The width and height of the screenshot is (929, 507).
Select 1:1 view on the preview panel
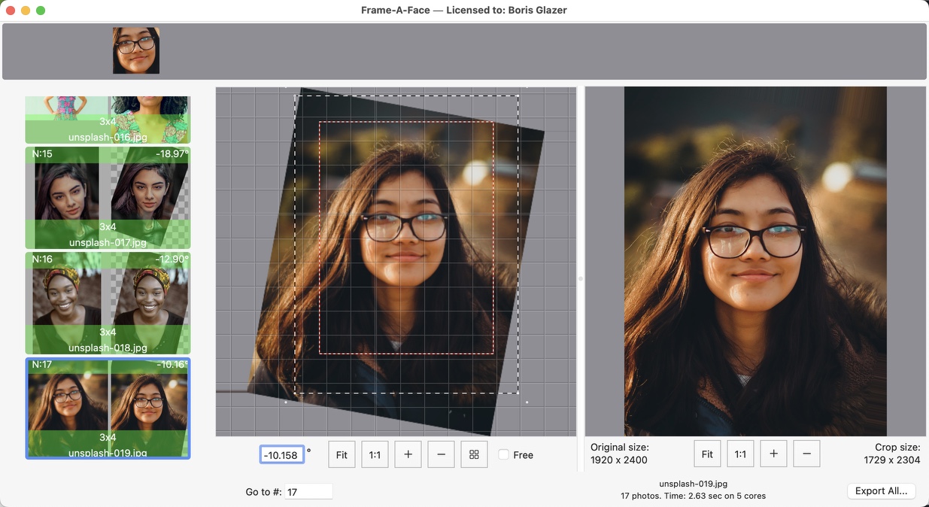740,454
